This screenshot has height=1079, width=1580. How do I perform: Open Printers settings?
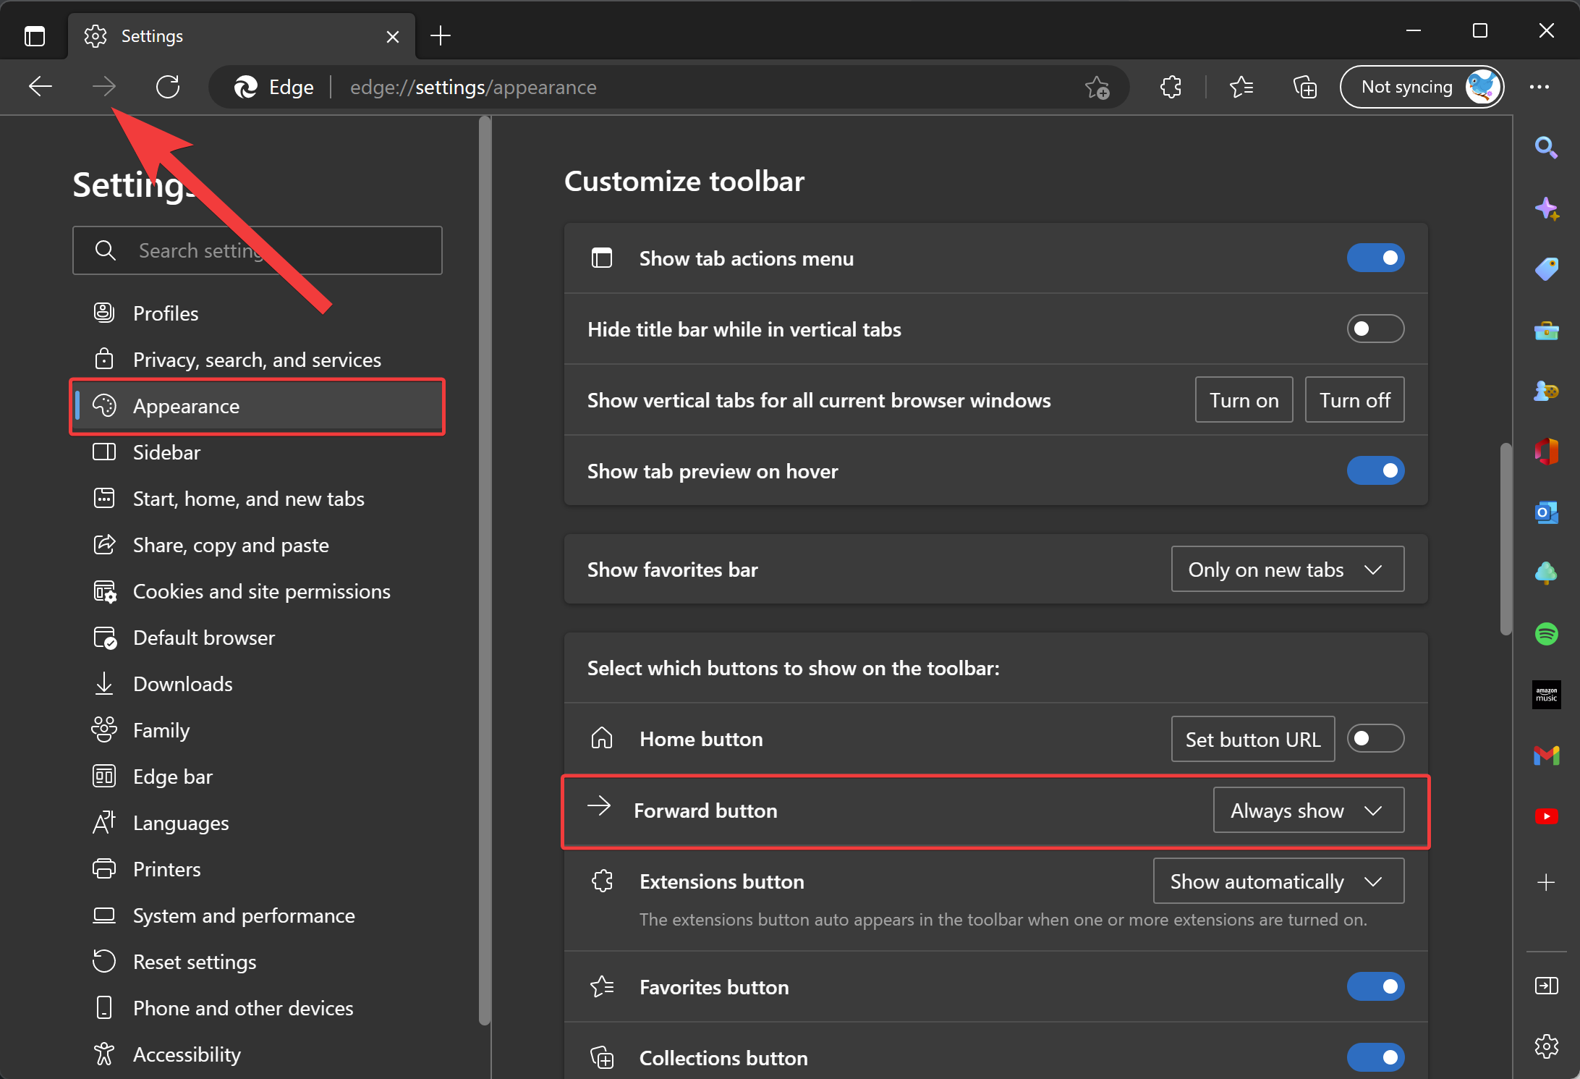[257, 869]
